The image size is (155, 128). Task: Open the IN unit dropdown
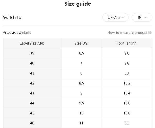142,18
